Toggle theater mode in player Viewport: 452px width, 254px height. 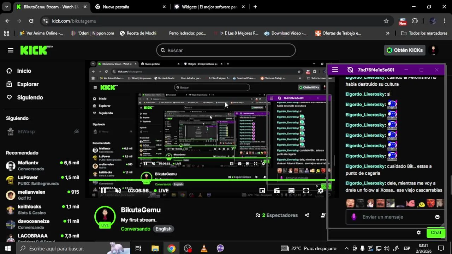[x=291, y=190]
